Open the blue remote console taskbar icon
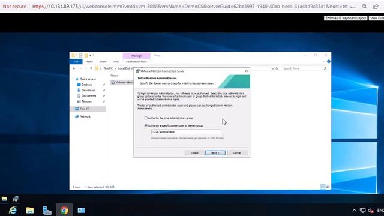 click(x=82, y=210)
